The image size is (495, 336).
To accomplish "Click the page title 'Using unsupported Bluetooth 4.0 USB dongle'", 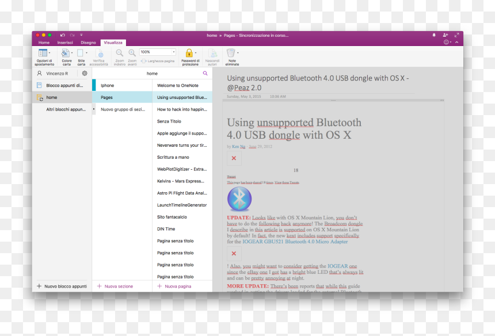I will point(318,83).
